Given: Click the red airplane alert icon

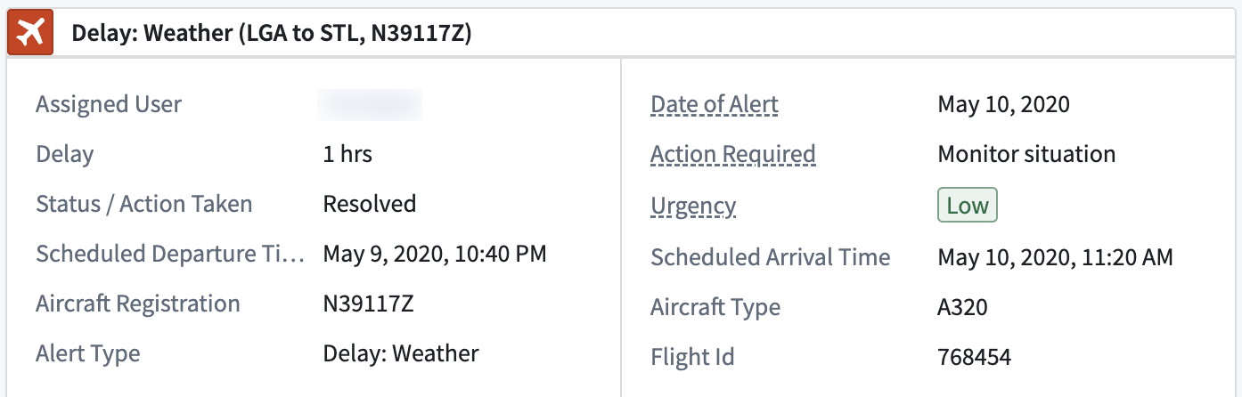Looking at the screenshot, I should (30, 33).
